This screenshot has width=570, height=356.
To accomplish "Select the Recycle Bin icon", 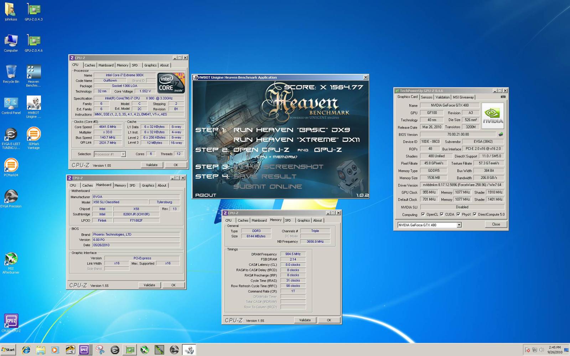I will 11,74.
